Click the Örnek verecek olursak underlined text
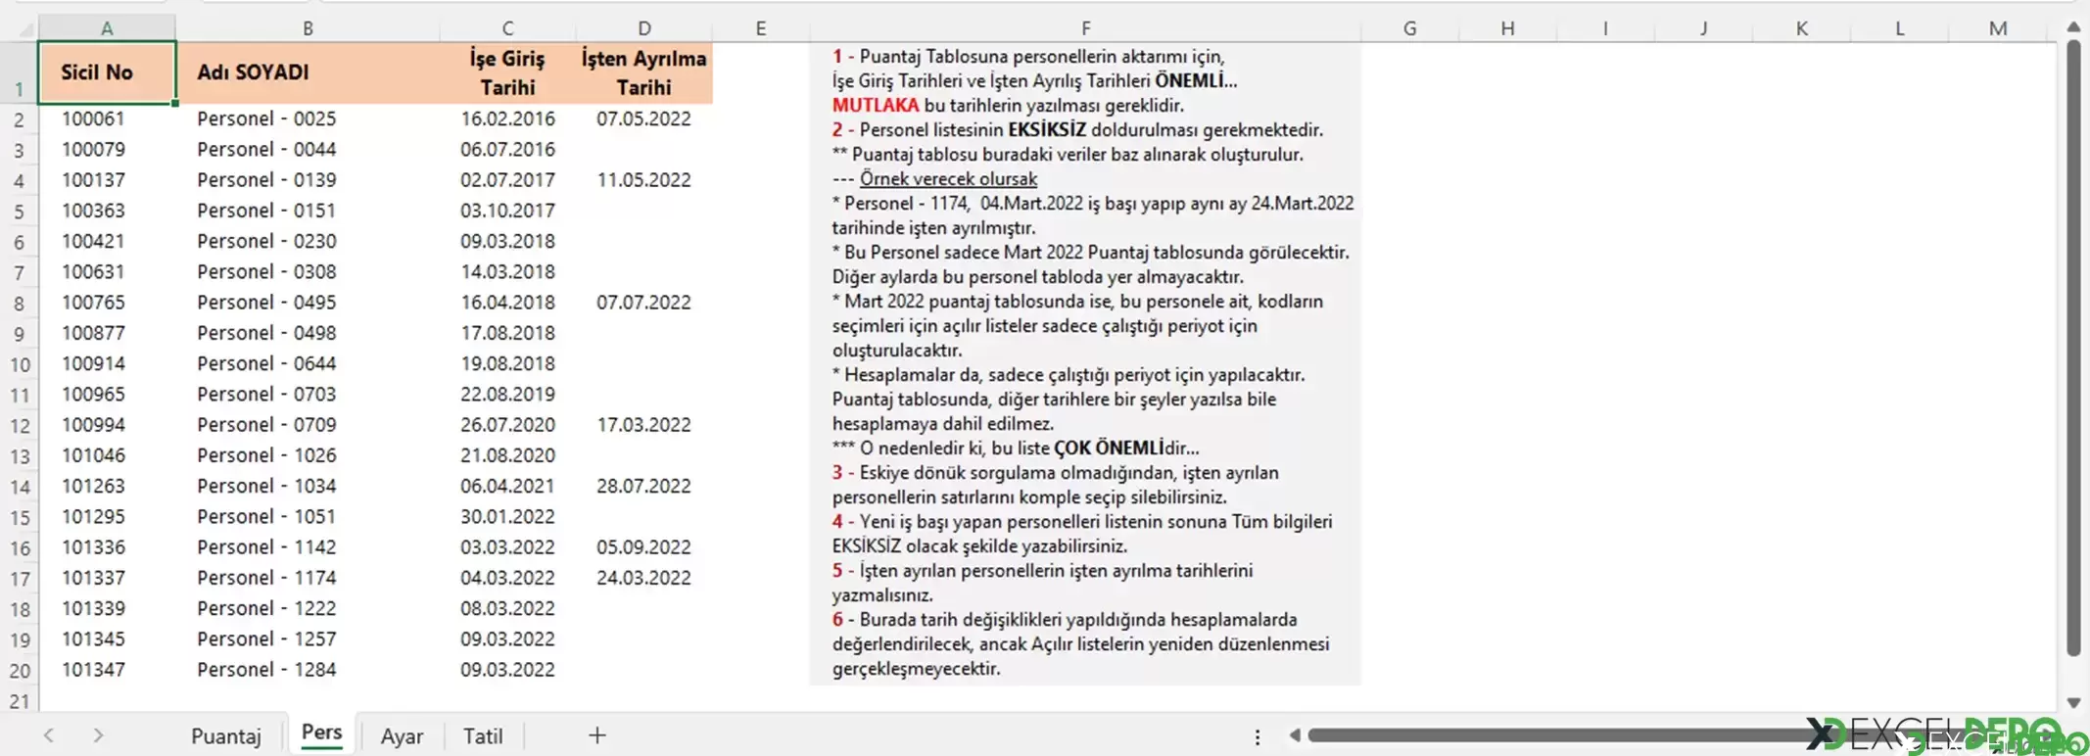This screenshot has width=2090, height=756. tap(948, 179)
